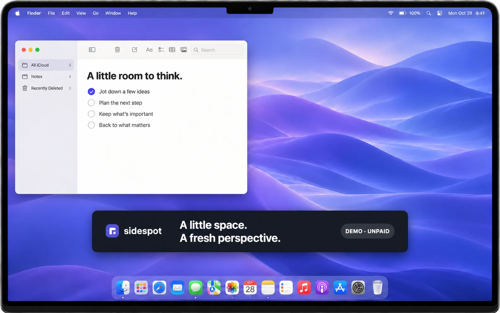Check off 'Plan the next step'
This screenshot has height=313, width=500.
91,103
